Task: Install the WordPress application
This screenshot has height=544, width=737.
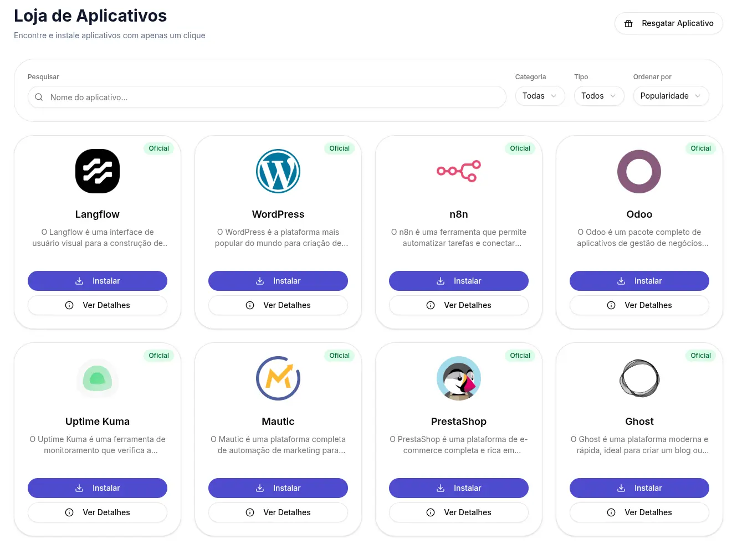Action: tap(278, 281)
